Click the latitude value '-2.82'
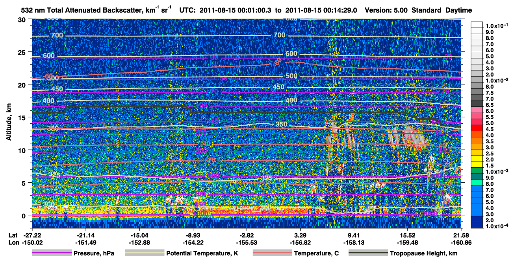The width and height of the screenshot is (512, 262). (x=247, y=235)
